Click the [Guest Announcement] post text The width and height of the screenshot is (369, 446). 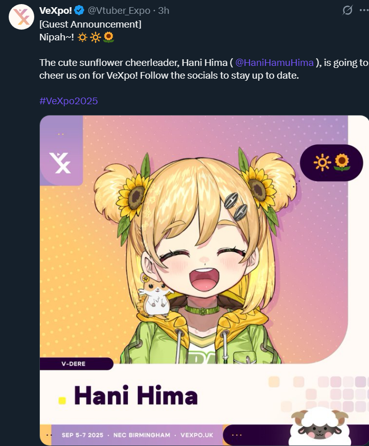[90, 25]
